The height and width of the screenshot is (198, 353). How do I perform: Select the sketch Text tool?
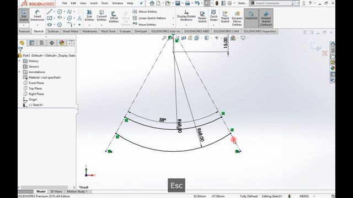coord(79,18)
